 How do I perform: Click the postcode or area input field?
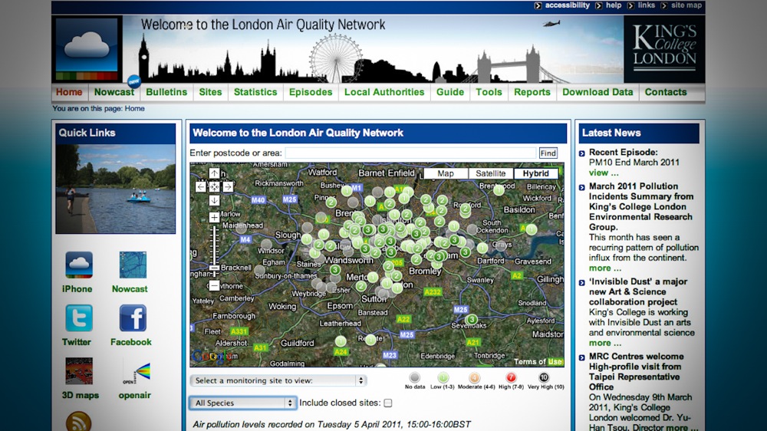410,153
